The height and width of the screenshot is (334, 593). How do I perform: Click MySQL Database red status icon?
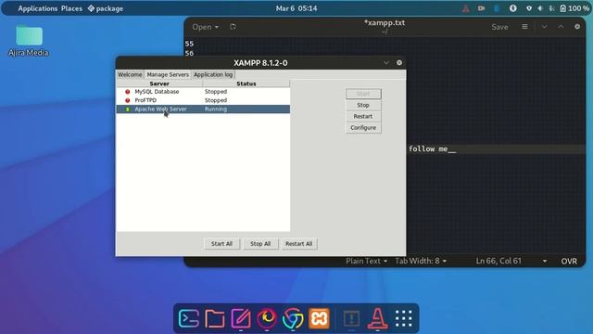point(128,92)
